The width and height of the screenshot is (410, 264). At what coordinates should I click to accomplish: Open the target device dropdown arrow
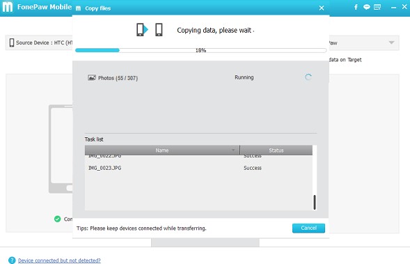[x=391, y=42]
